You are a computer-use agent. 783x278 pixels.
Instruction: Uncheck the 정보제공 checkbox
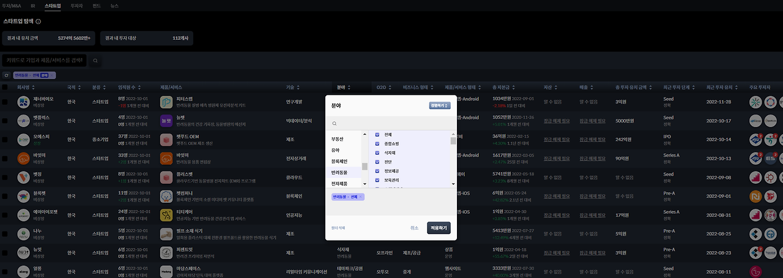(377, 171)
